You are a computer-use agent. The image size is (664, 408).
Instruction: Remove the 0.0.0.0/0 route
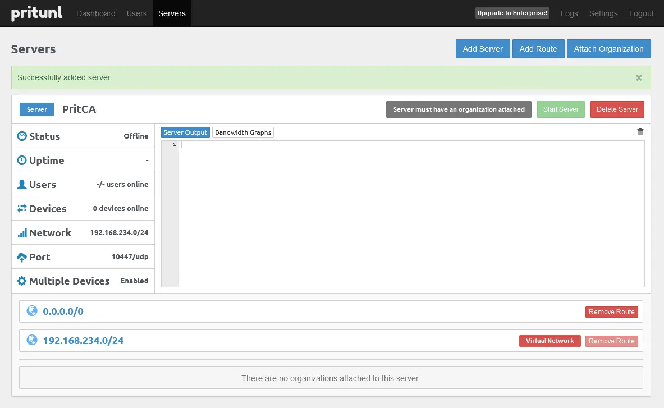(x=611, y=312)
